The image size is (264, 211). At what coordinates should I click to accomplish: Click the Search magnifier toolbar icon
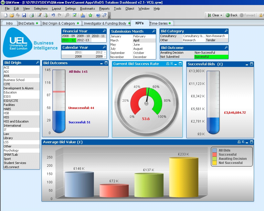pyautogui.click(x=67, y=15)
